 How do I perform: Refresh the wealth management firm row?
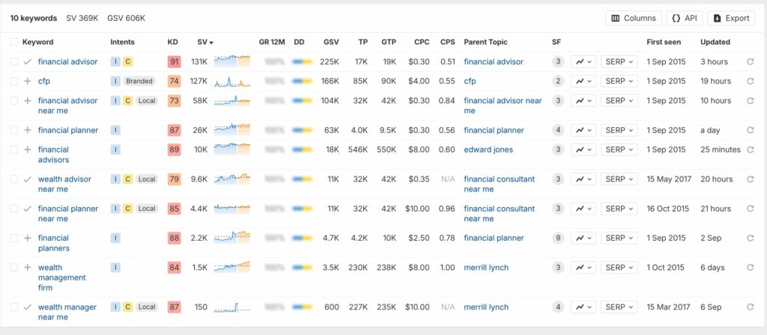pyautogui.click(x=751, y=268)
